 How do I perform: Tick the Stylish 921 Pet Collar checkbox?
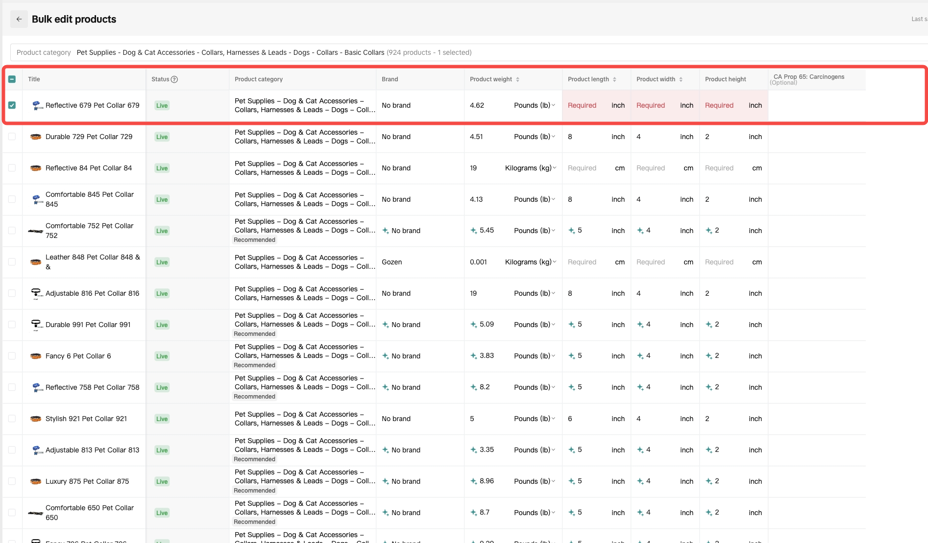[12, 419]
